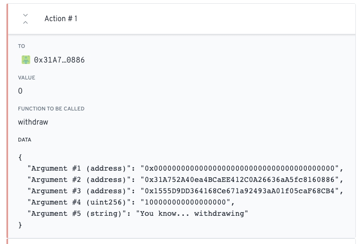The width and height of the screenshot is (361, 244).
Task: Click the "You know... withdrawing" string value
Action: click(x=192, y=213)
